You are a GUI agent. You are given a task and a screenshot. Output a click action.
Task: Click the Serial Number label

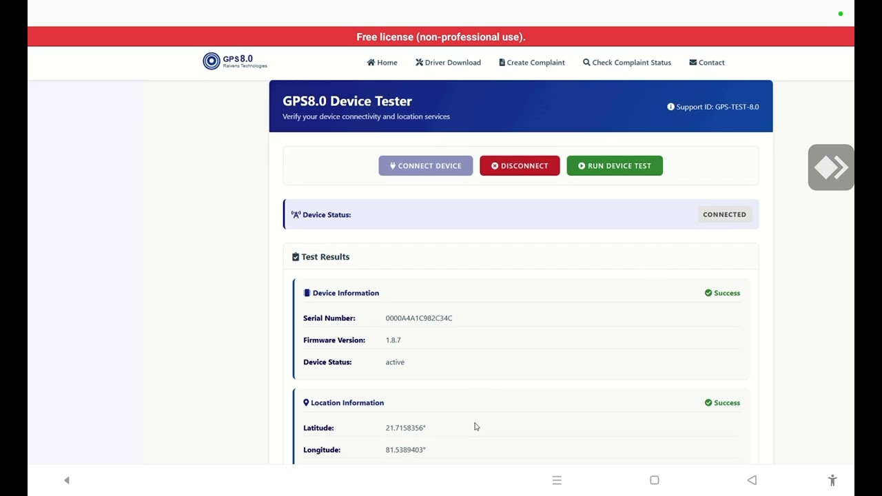pos(329,318)
